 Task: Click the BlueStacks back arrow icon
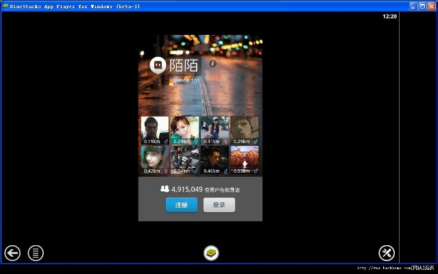(x=12, y=253)
